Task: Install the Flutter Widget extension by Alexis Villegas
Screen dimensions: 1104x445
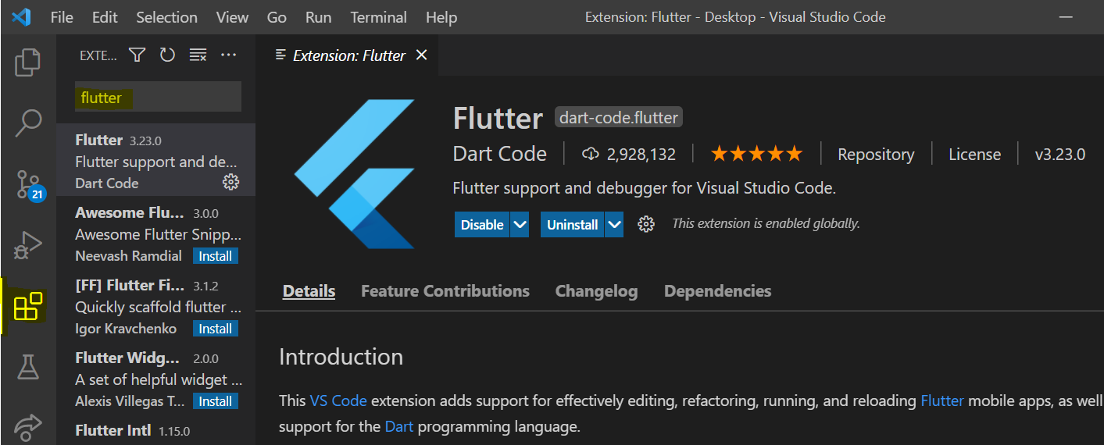Action: tap(215, 401)
